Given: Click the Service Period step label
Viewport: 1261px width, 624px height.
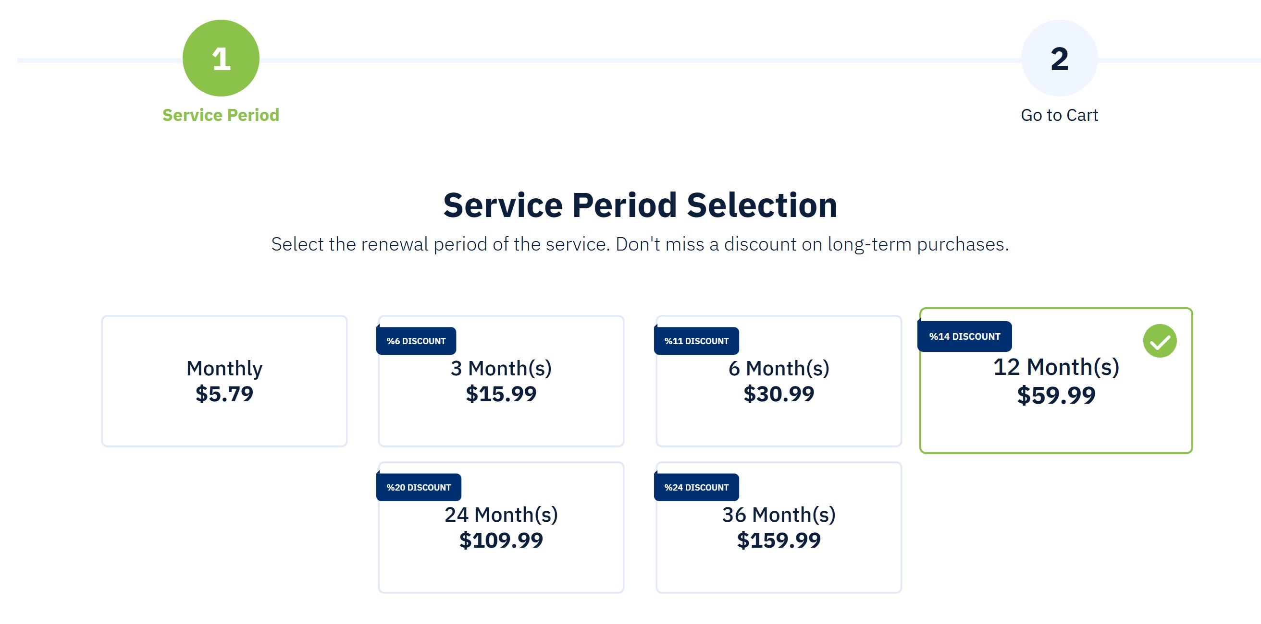Looking at the screenshot, I should [x=221, y=115].
